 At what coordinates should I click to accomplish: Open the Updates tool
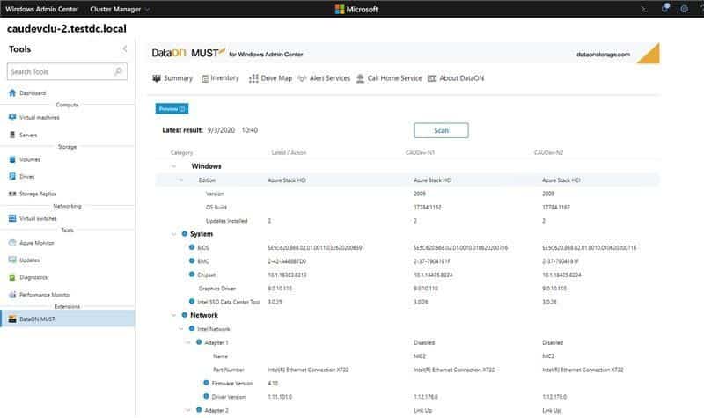[x=24, y=260]
